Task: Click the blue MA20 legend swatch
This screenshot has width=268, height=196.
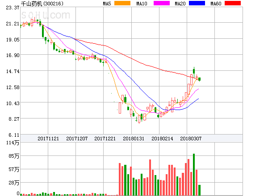Action: pos(197,3)
